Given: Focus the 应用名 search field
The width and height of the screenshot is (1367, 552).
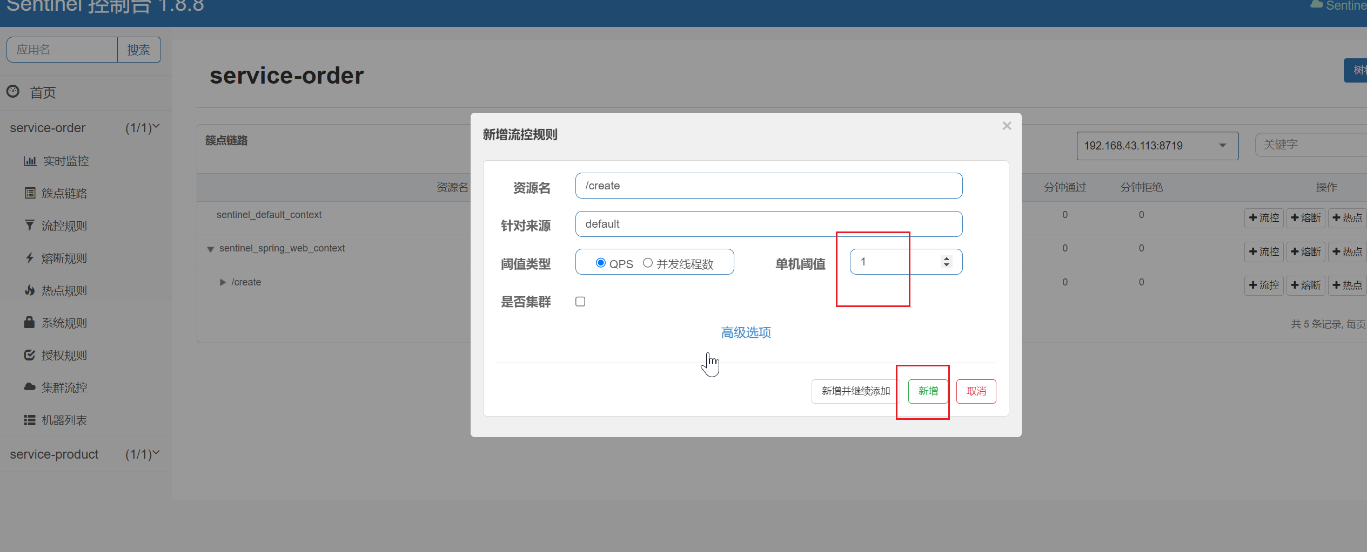Looking at the screenshot, I should tap(62, 50).
